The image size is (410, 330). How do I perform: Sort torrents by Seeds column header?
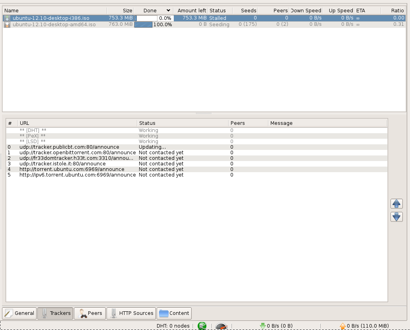(245, 10)
